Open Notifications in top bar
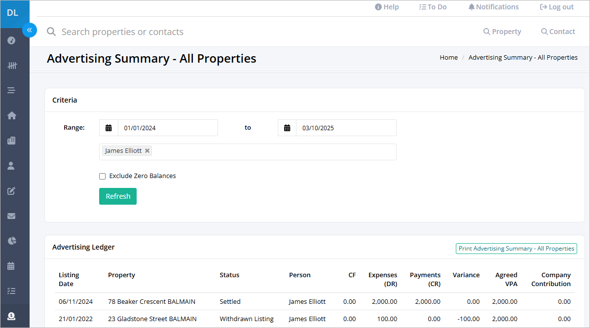 pyautogui.click(x=493, y=7)
